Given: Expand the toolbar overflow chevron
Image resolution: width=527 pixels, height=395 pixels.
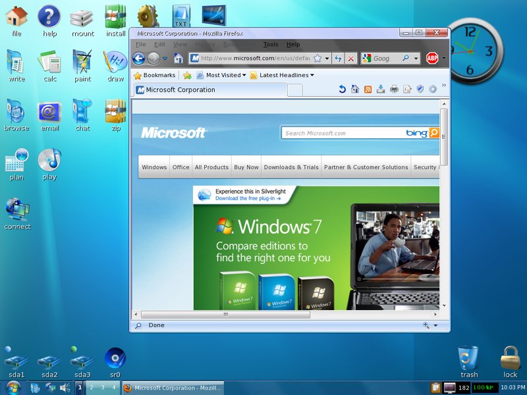Looking at the screenshot, I should click(x=444, y=86).
